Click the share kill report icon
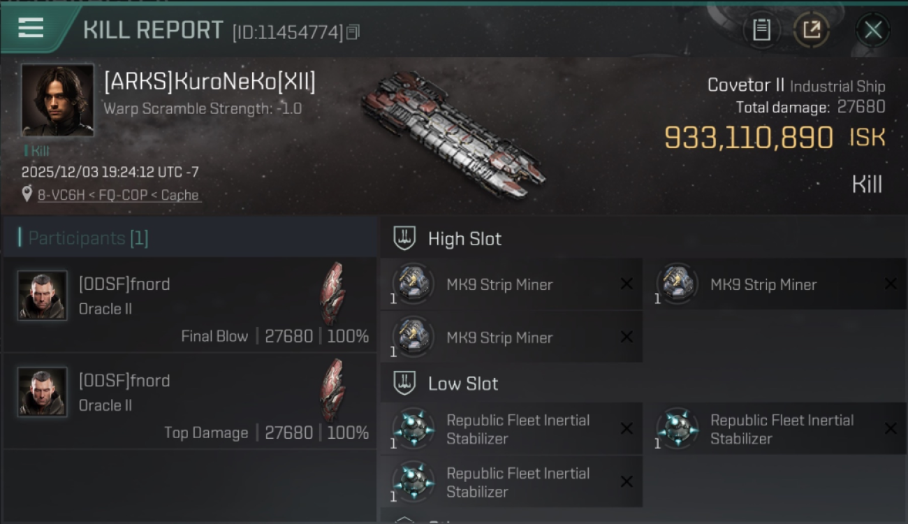The width and height of the screenshot is (908, 524). pyautogui.click(x=811, y=30)
